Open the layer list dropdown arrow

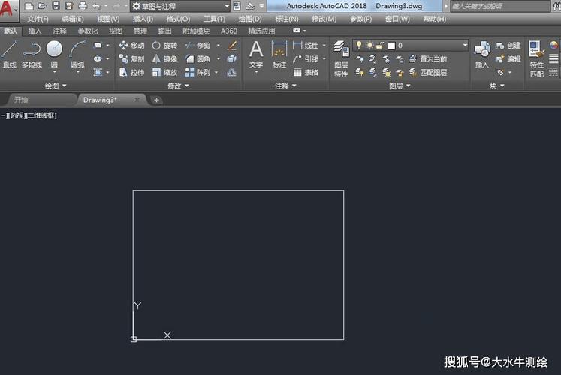(465, 45)
